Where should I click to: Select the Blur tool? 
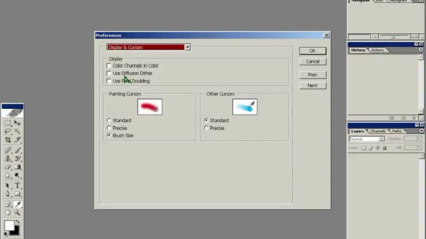[x=7, y=175]
